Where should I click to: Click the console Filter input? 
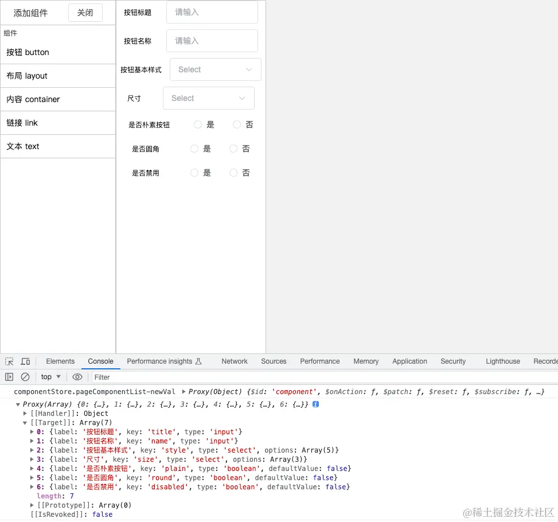pyautogui.click(x=324, y=377)
